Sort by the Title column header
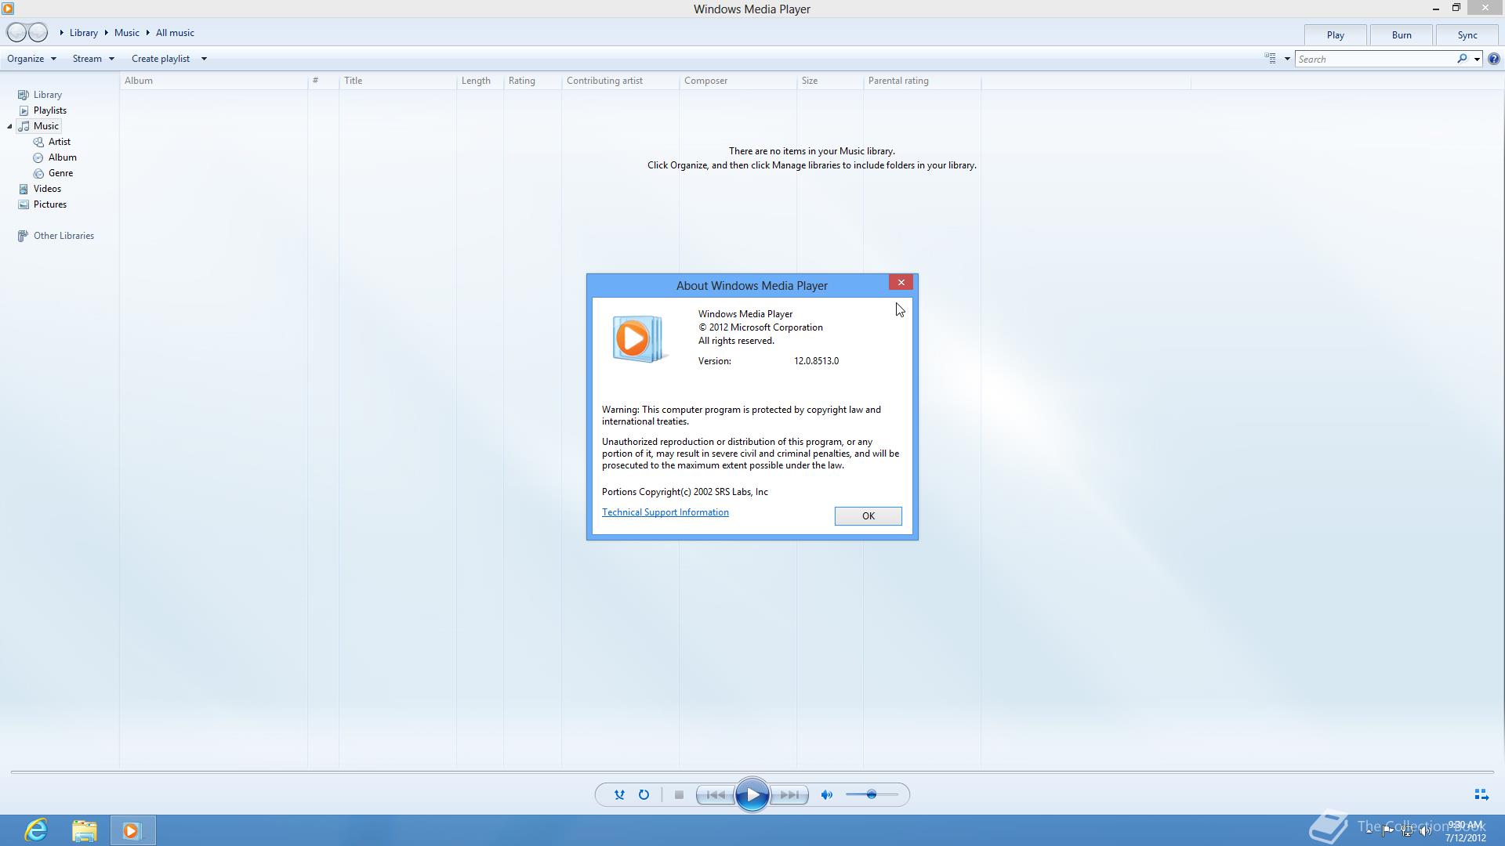 click(398, 81)
